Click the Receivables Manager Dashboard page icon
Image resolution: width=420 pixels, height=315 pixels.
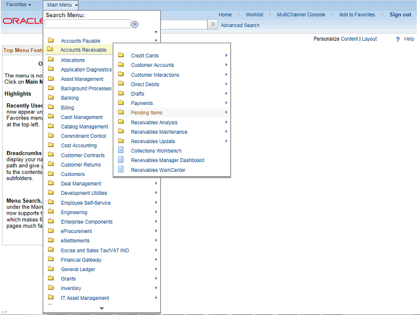coord(121,160)
